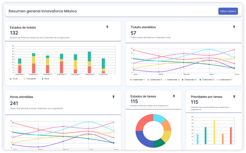Viewport: 246px width, 153px height.
Task: Toggle Colaborador 1 series in Tickets atendidos legend
Action: [x=137, y=80]
